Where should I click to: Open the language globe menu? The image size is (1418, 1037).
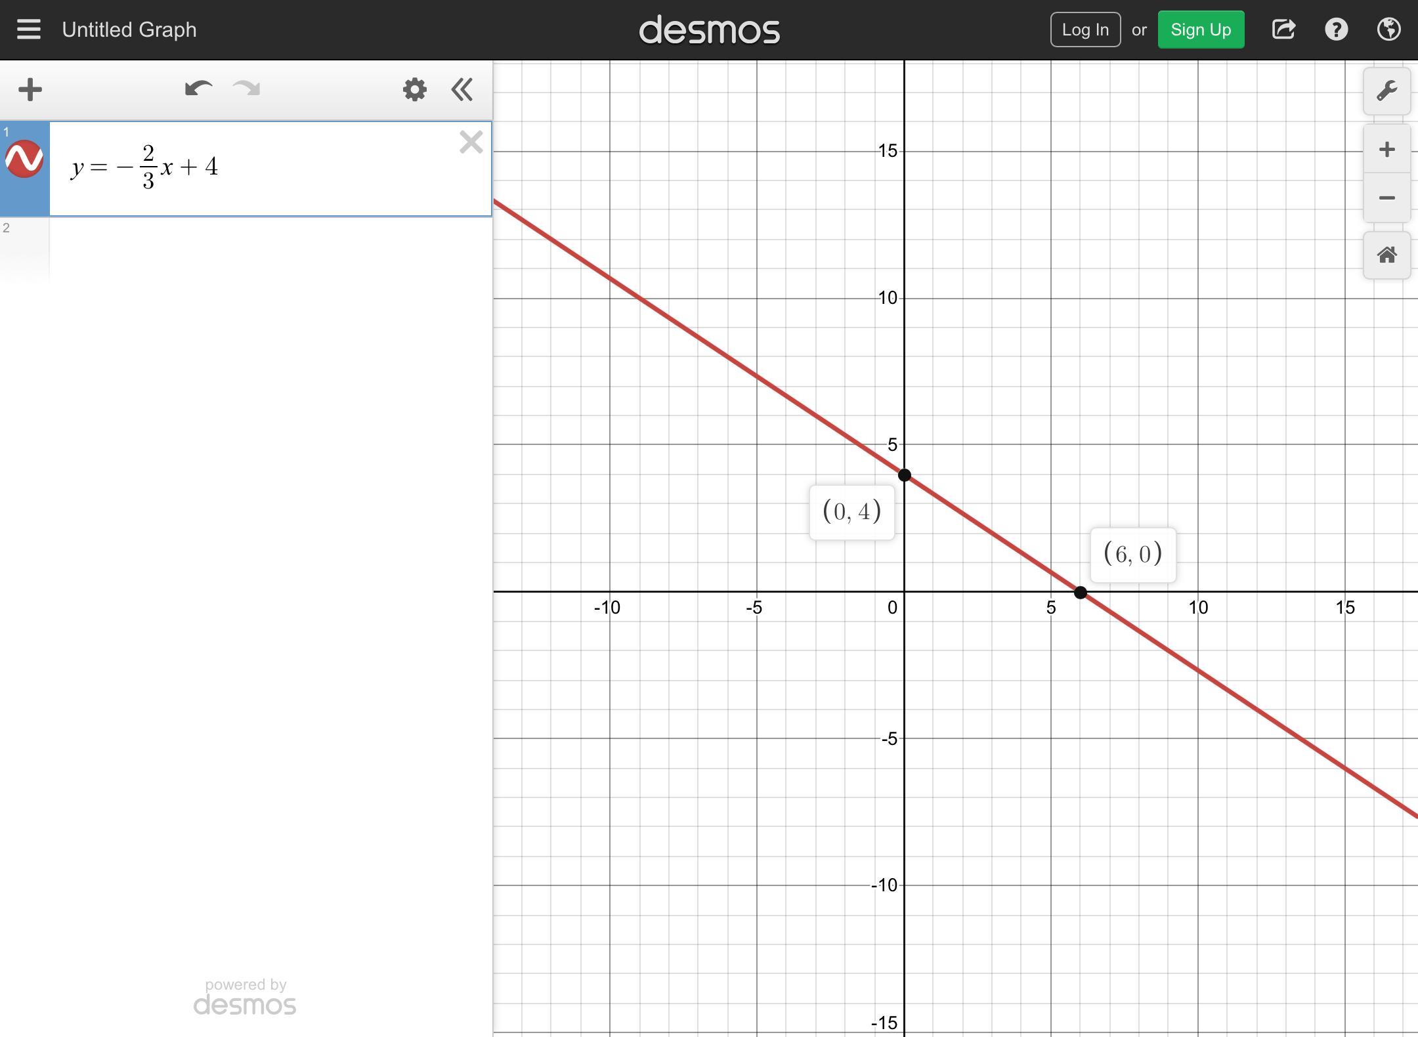1388,30
